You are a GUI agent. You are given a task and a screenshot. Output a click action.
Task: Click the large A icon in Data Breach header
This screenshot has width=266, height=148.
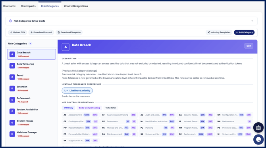[x=66, y=47]
